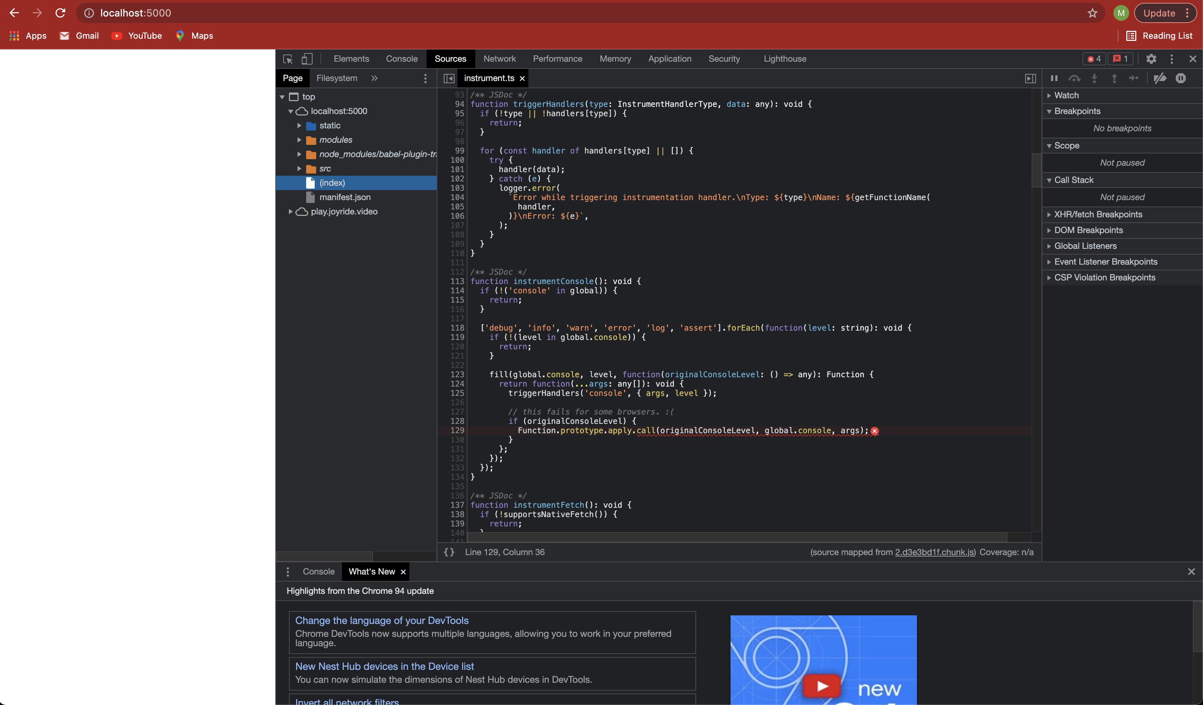The width and height of the screenshot is (1203, 705).
Task: Close the instrument.ts file tab
Action: (x=522, y=78)
